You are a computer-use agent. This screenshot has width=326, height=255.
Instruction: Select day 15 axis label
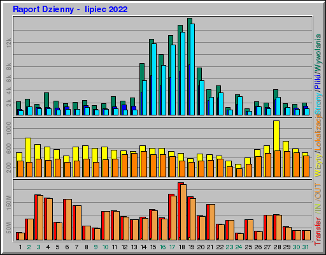point(153,247)
